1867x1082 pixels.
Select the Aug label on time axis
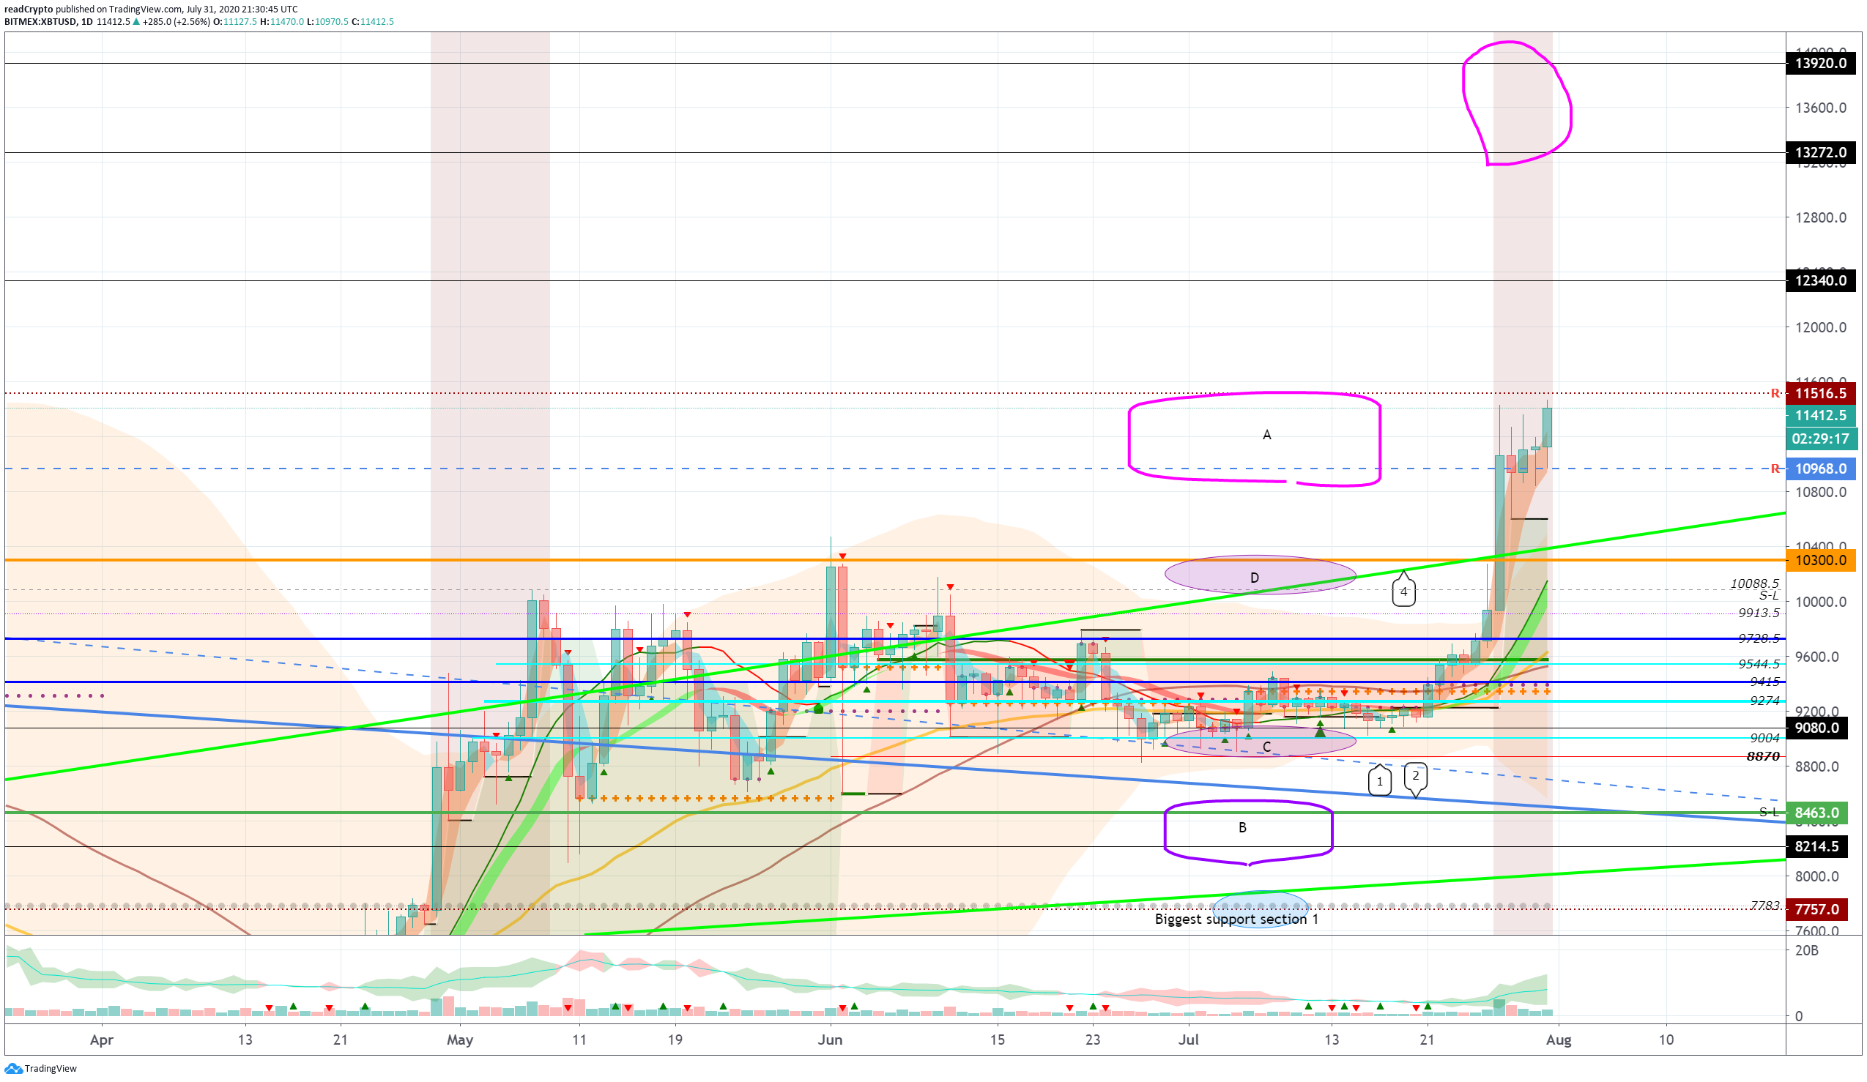coord(1559,1040)
